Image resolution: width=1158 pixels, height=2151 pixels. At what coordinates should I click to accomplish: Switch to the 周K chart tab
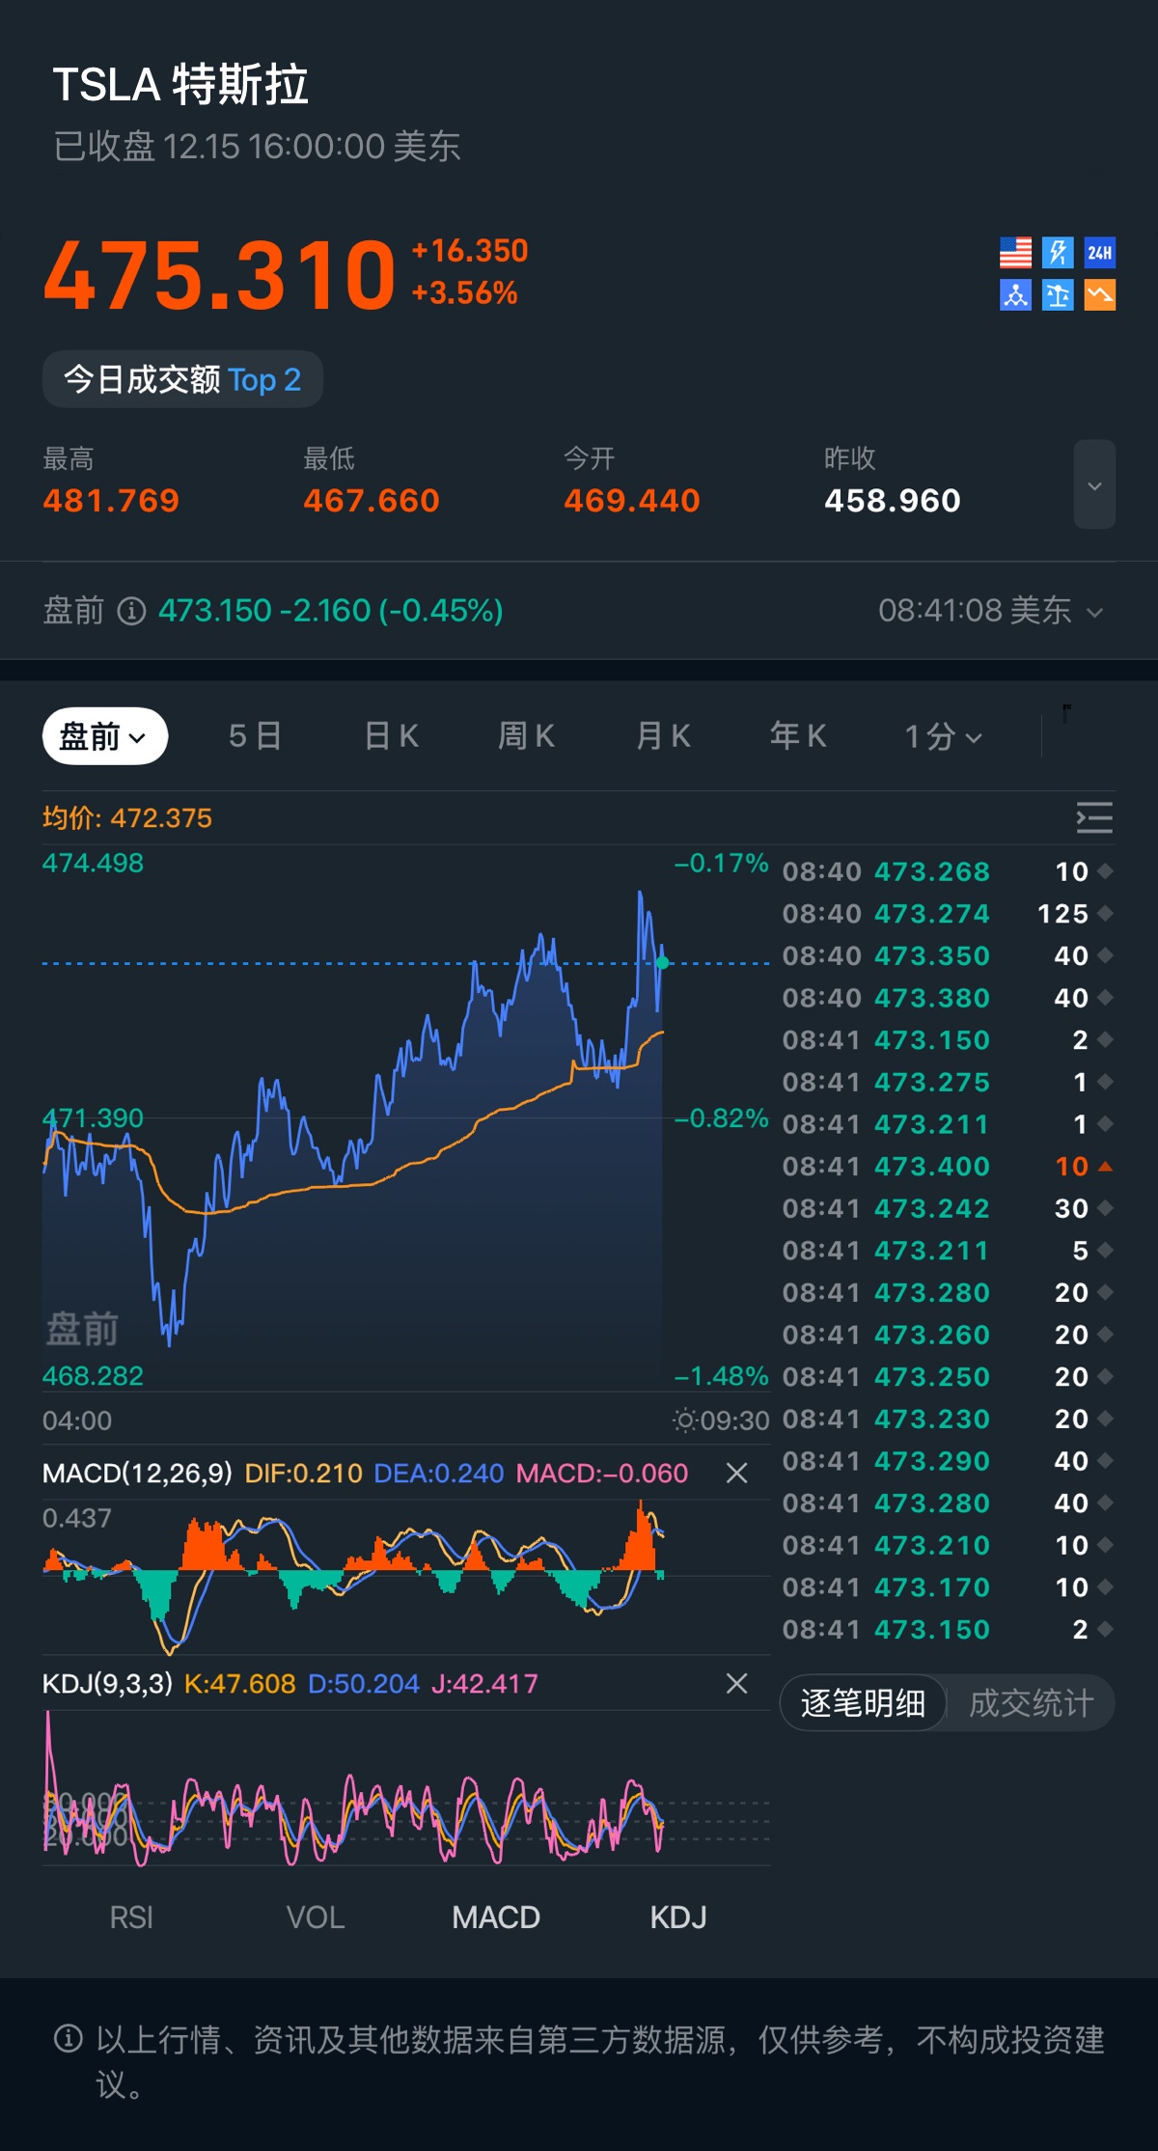coord(526,736)
